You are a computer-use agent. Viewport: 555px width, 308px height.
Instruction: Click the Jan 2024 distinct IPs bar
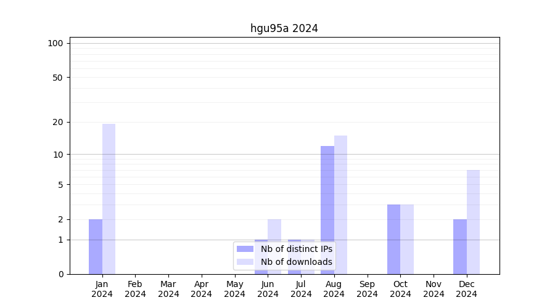click(96, 246)
